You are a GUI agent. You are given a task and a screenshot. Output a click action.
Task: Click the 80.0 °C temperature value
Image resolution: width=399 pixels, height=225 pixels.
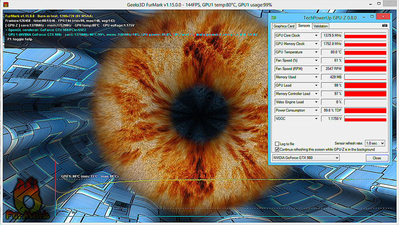click(x=332, y=52)
